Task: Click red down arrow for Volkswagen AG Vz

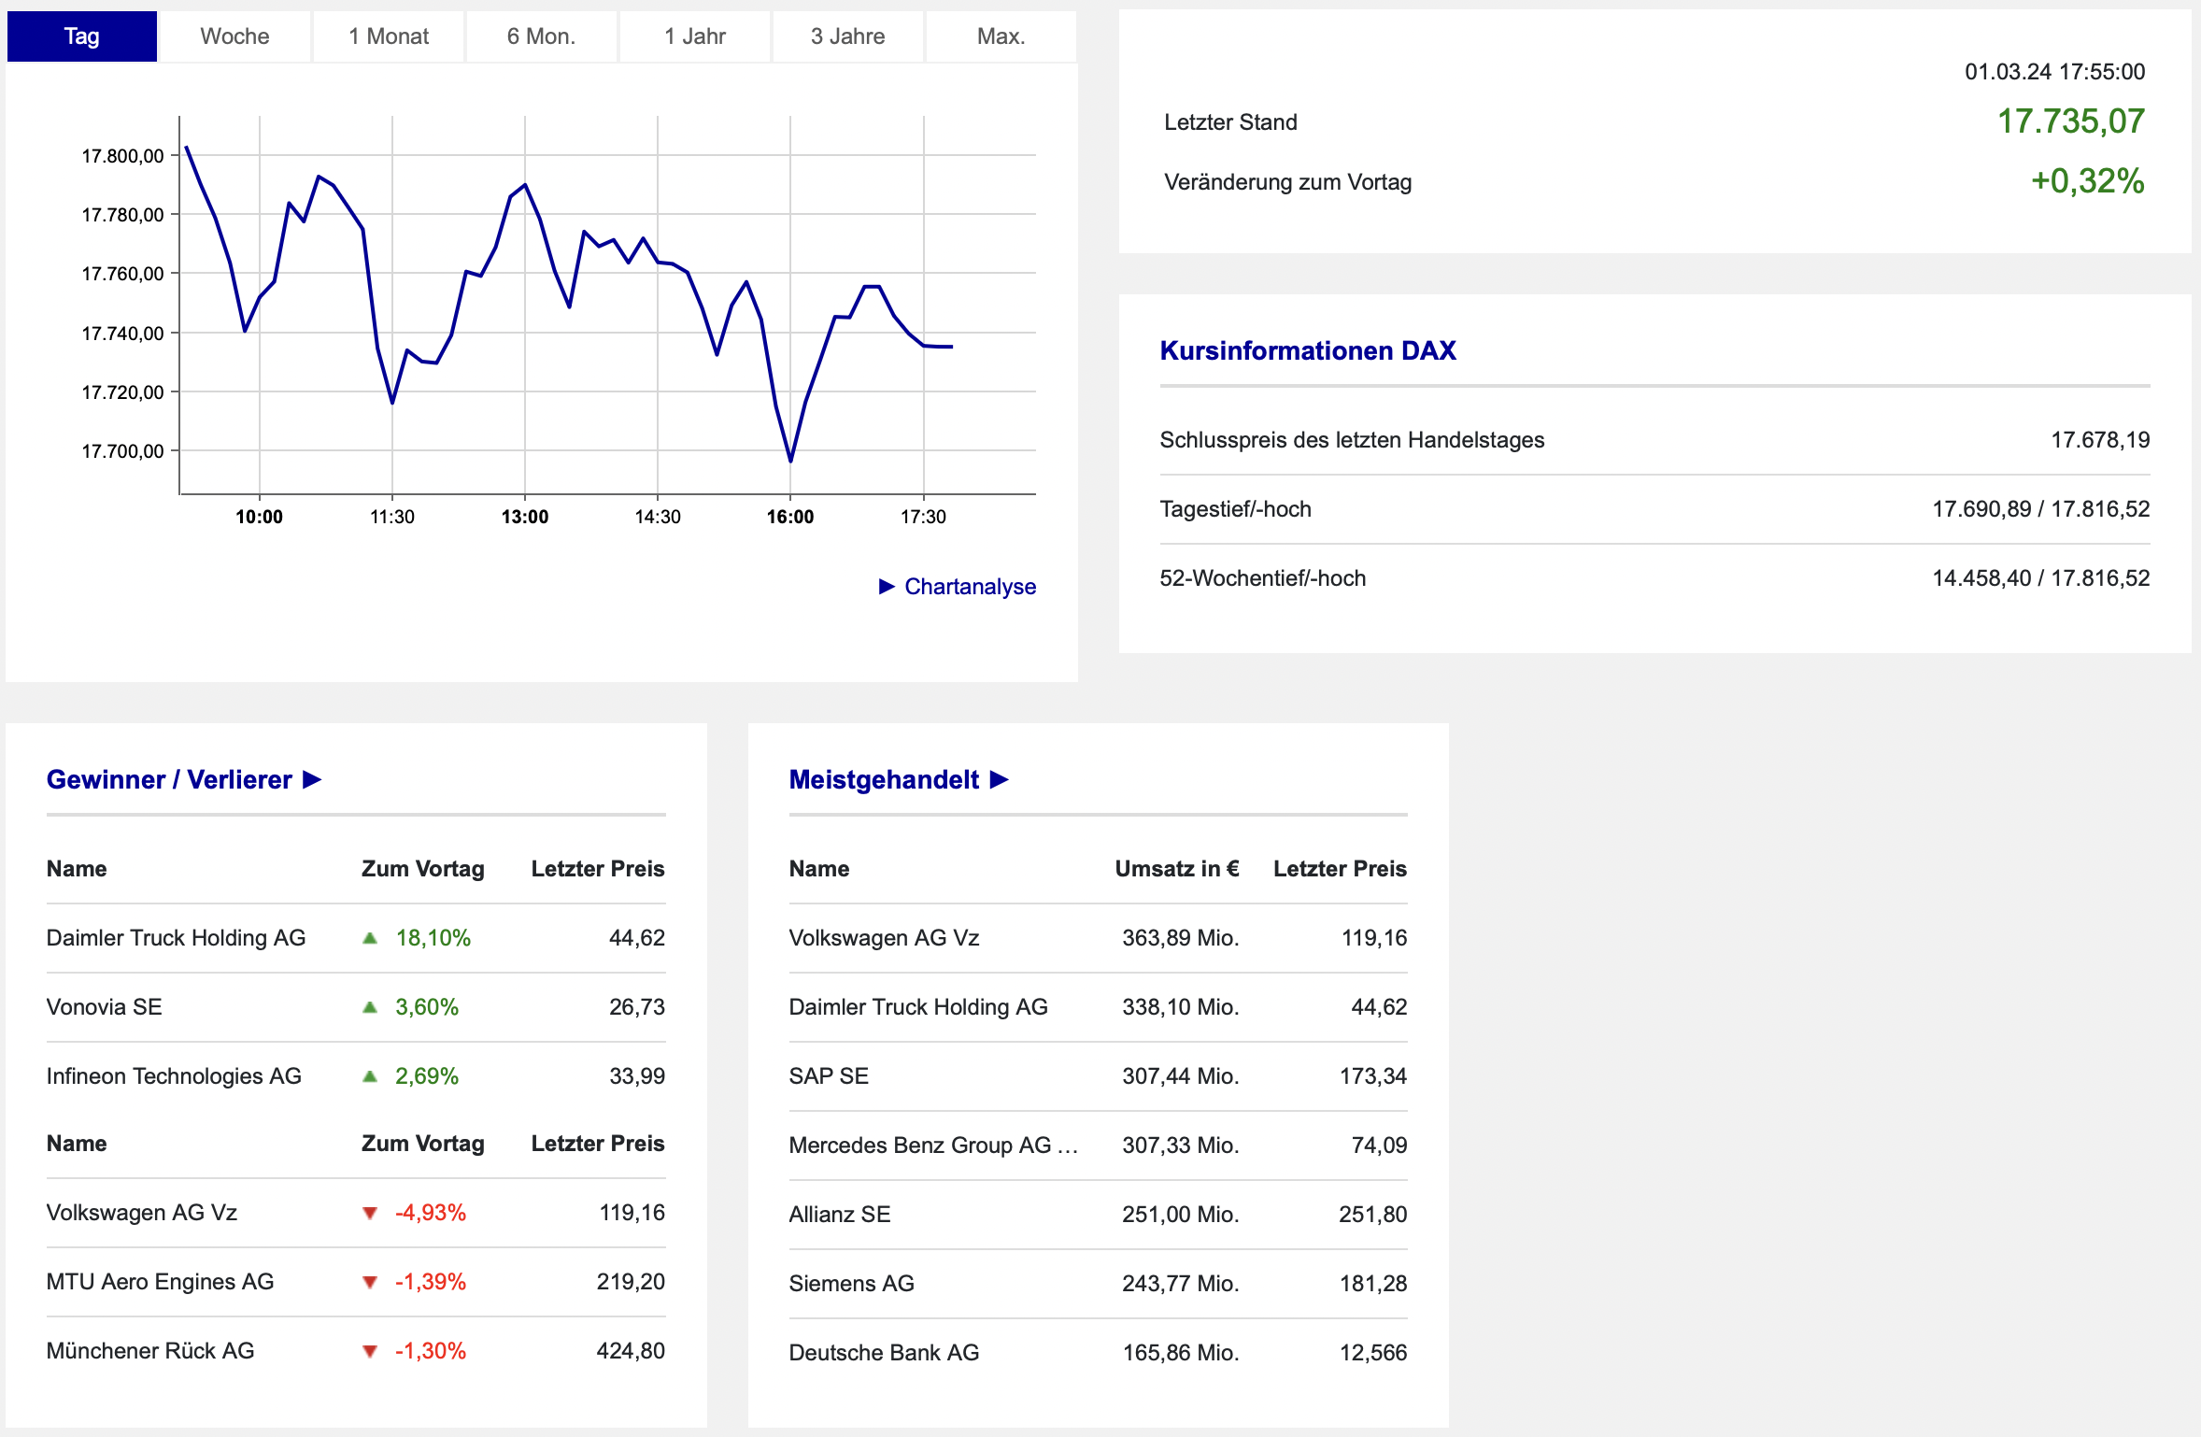Action: [370, 1213]
